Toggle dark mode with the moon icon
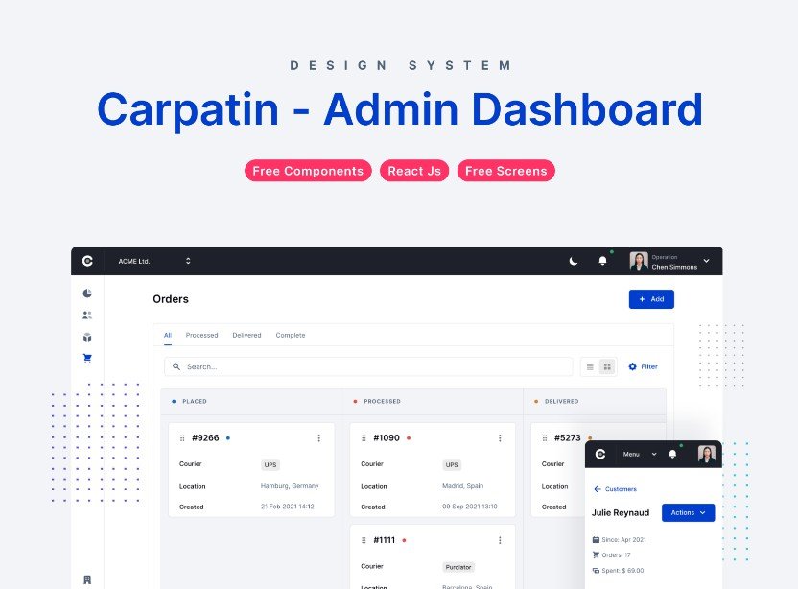The height and width of the screenshot is (589, 798). point(573,260)
